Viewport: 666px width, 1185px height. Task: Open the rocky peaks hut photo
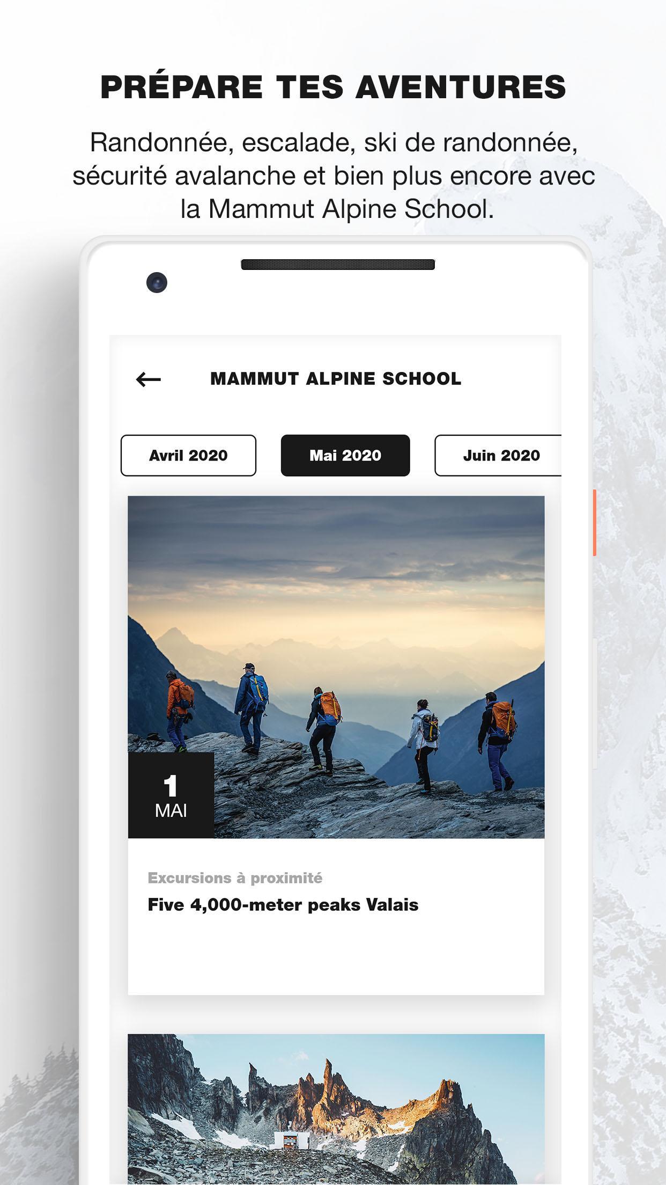coord(336,1109)
